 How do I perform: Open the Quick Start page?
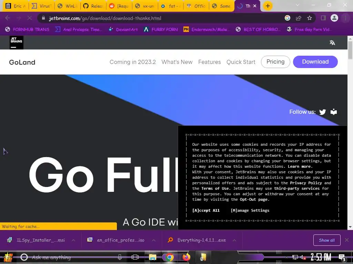click(241, 62)
